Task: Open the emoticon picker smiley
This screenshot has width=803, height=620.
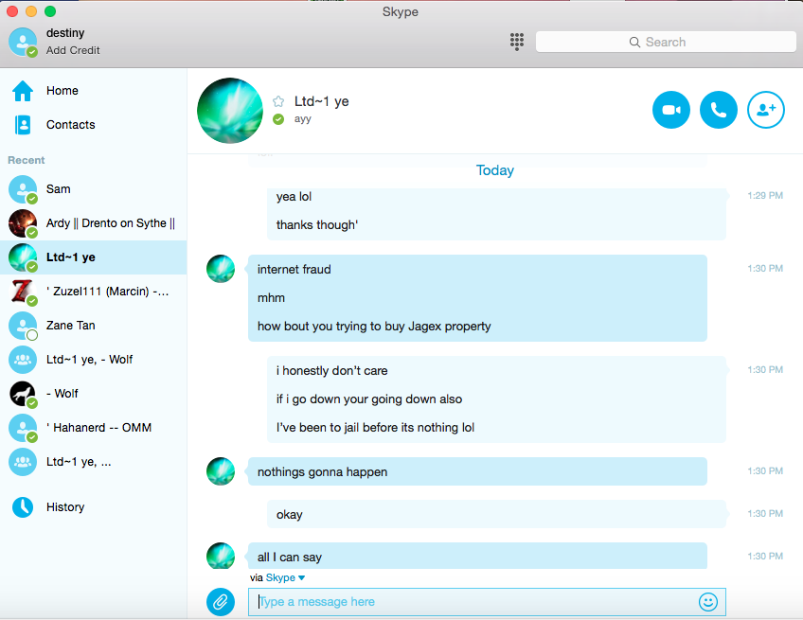Action: pos(707,602)
